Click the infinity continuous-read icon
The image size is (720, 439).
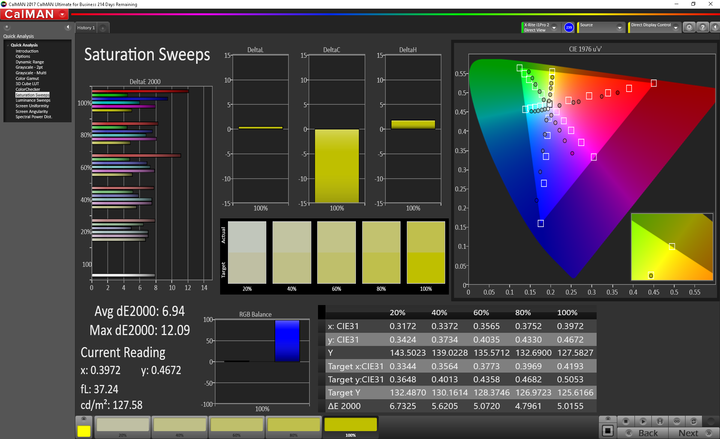[676, 421]
